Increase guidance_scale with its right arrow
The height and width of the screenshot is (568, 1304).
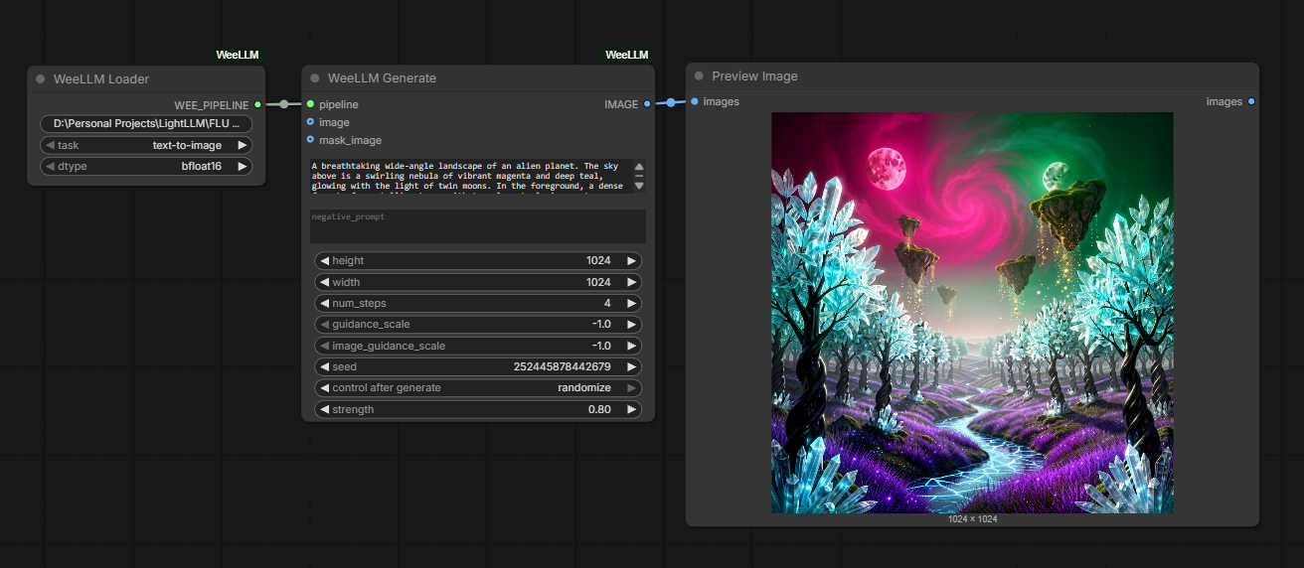click(x=631, y=325)
